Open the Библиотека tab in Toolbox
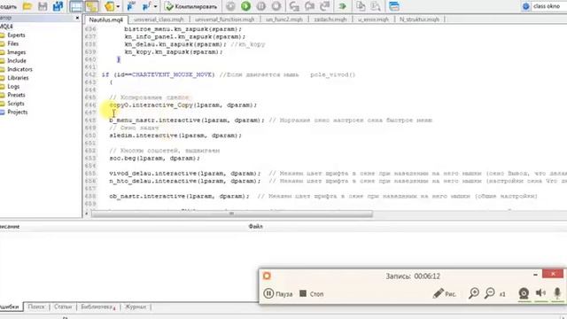Viewport: 567px width, 319px height. 97,307
